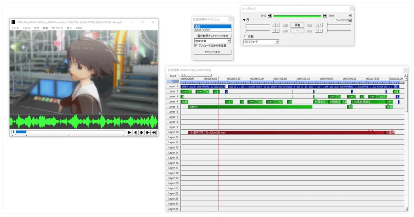
Task: Toggle visibility of Layer 2
Action: [173, 91]
